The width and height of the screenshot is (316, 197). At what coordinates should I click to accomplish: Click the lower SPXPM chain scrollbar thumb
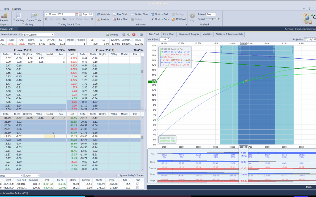tap(142, 138)
